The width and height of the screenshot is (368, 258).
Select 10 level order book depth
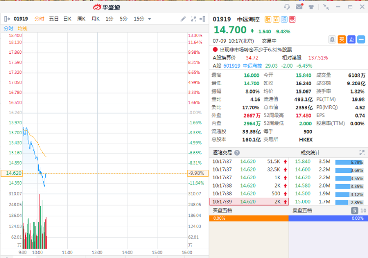coord(363,211)
